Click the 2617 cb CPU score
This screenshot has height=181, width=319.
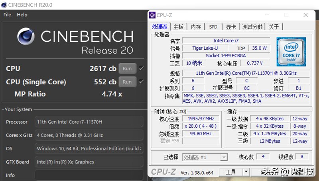(103, 68)
